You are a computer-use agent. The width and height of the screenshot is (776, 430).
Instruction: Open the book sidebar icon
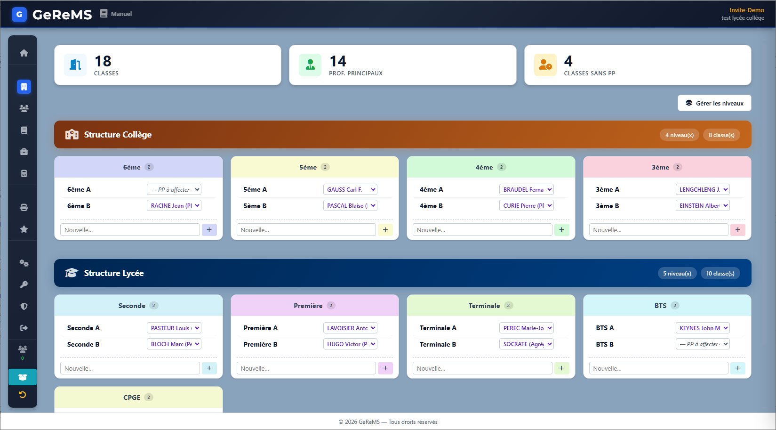point(24,130)
